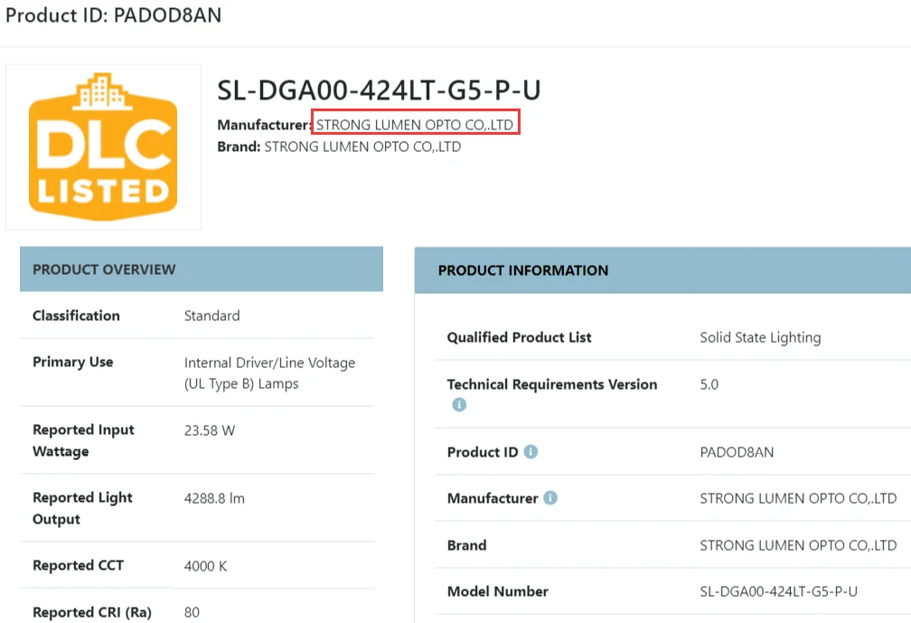This screenshot has width=911, height=623.
Task: Click the PADOD8AN value in Product Information
Action: (737, 452)
